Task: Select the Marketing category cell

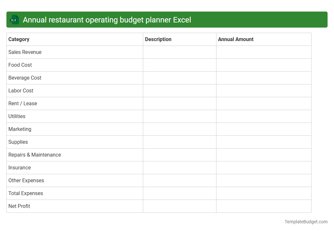Action: [x=20, y=129]
